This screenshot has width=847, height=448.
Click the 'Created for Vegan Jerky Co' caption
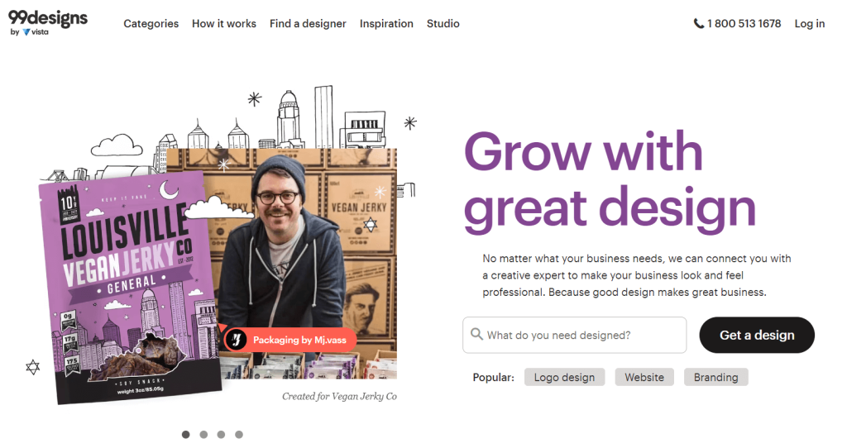[x=339, y=396]
